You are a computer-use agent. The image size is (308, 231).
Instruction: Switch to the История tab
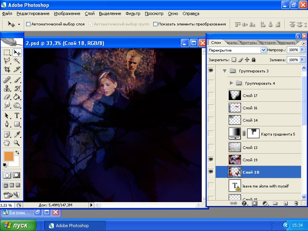coord(267,43)
